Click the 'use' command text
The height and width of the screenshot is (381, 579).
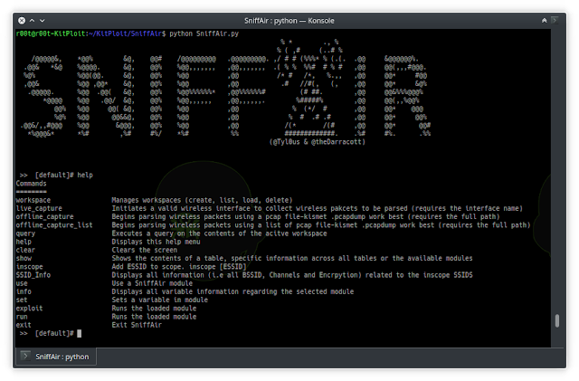pos(22,283)
